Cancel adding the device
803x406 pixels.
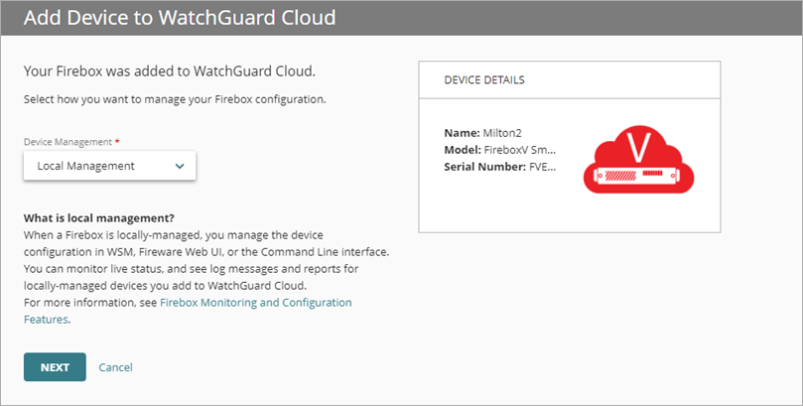coord(115,367)
